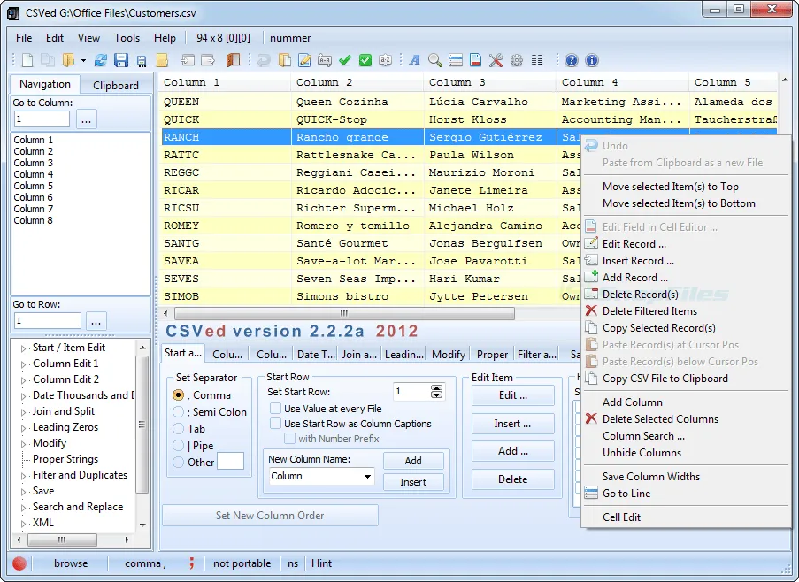The height and width of the screenshot is (582, 799).
Task: Click the Add ... button in Edit Item
Action: coord(512,451)
